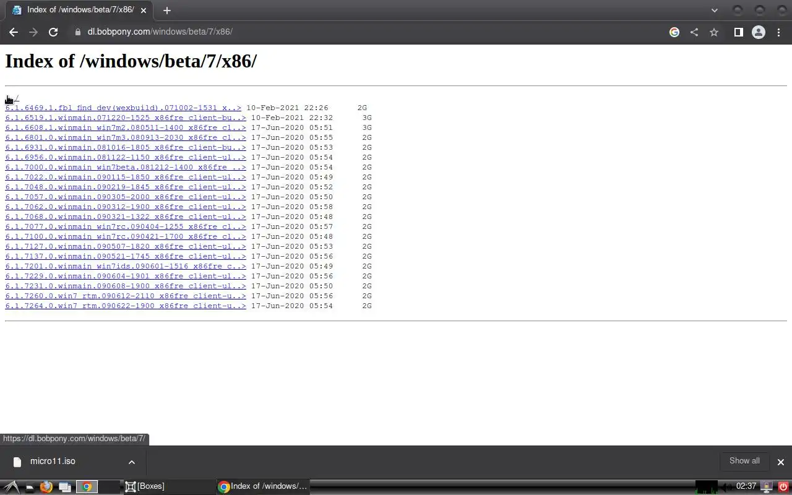Viewport: 792px width, 495px height.
Task: Download build 6.1.6931.0 winmain
Action: point(126,147)
